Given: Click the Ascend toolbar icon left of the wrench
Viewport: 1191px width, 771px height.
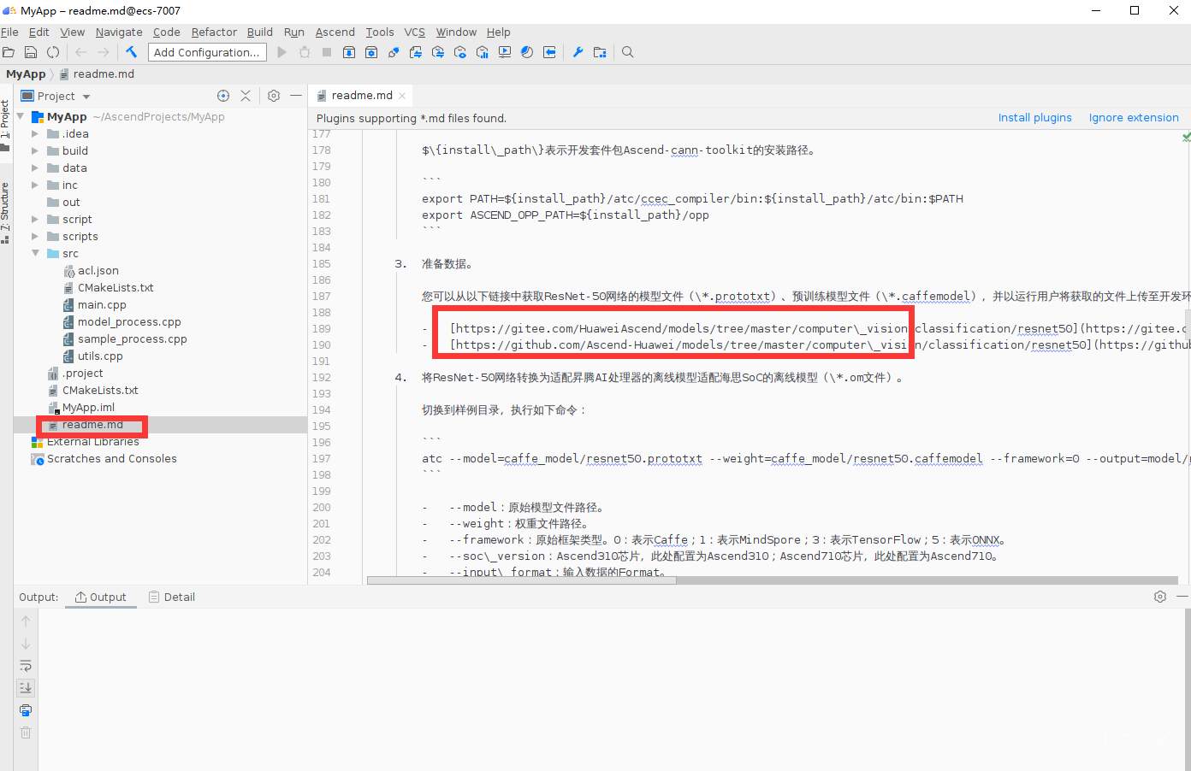Looking at the screenshot, I should 549,52.
